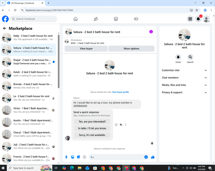Screen dimensions: 215x171
Task: Send quick response In talks. I'll let you know.
Action: [x=92, y=128]
